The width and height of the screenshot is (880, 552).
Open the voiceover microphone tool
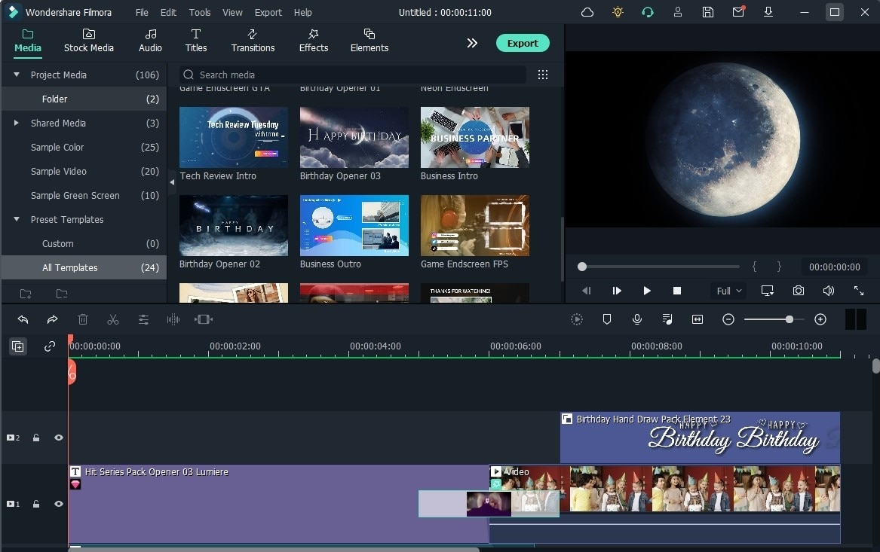[x=637, y=319]
